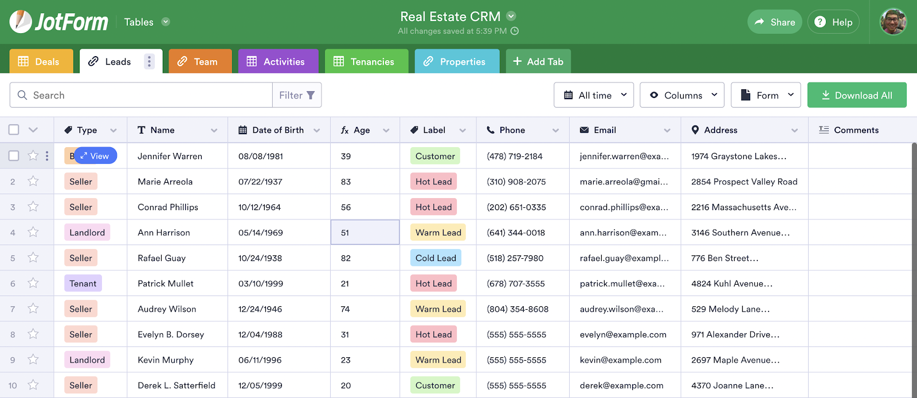Star the Ann Harrison row

tap(33, 232)
